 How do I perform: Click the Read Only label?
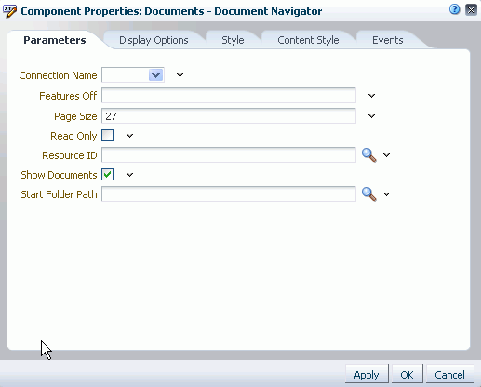pos(73,136)
